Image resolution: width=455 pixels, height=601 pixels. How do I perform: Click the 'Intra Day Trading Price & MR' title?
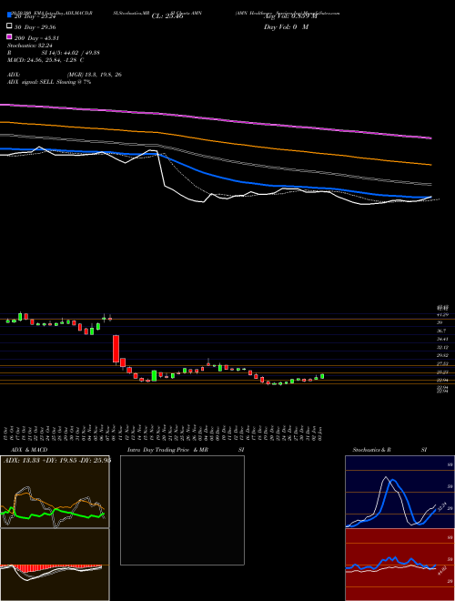click(167, 450)
